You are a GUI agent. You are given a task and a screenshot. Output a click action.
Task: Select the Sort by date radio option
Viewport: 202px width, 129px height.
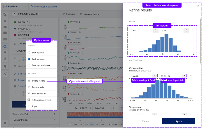pyautogui.click(x=29, y=52)
